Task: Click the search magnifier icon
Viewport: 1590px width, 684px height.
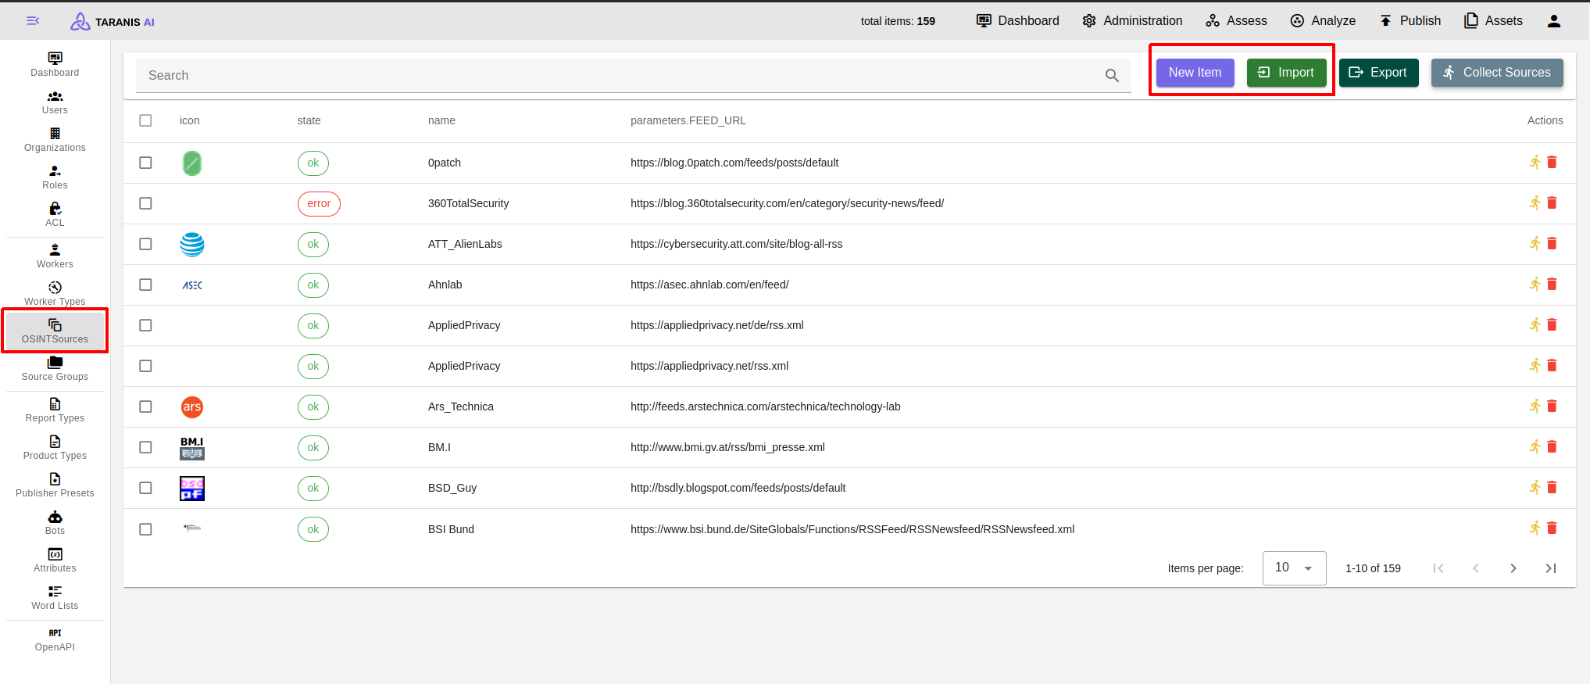Action: pyautogui.click(x=1112, y=76)
